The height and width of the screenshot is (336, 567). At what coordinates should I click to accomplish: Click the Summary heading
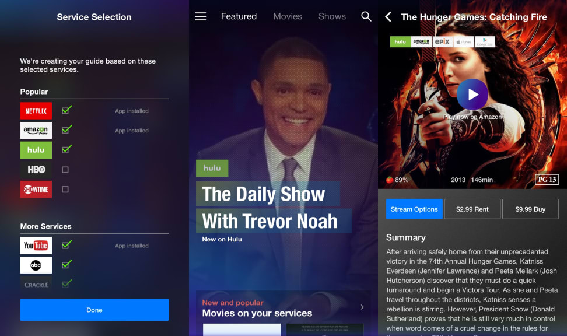pyautogui.click(x=406, y=237)
